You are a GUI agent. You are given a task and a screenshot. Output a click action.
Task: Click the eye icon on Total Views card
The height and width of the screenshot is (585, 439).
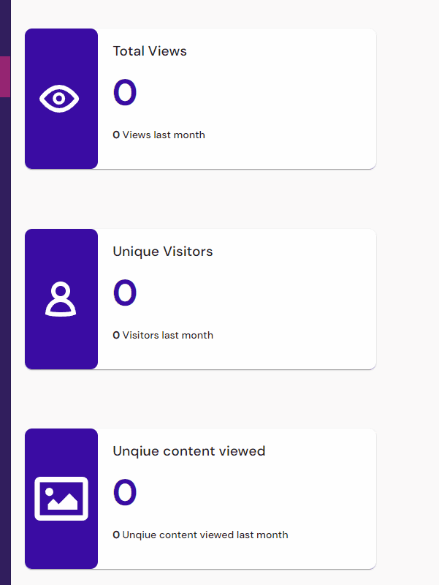tap(59, 99)
